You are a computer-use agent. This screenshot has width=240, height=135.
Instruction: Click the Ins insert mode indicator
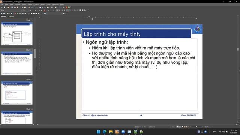[x=173, y=127]
